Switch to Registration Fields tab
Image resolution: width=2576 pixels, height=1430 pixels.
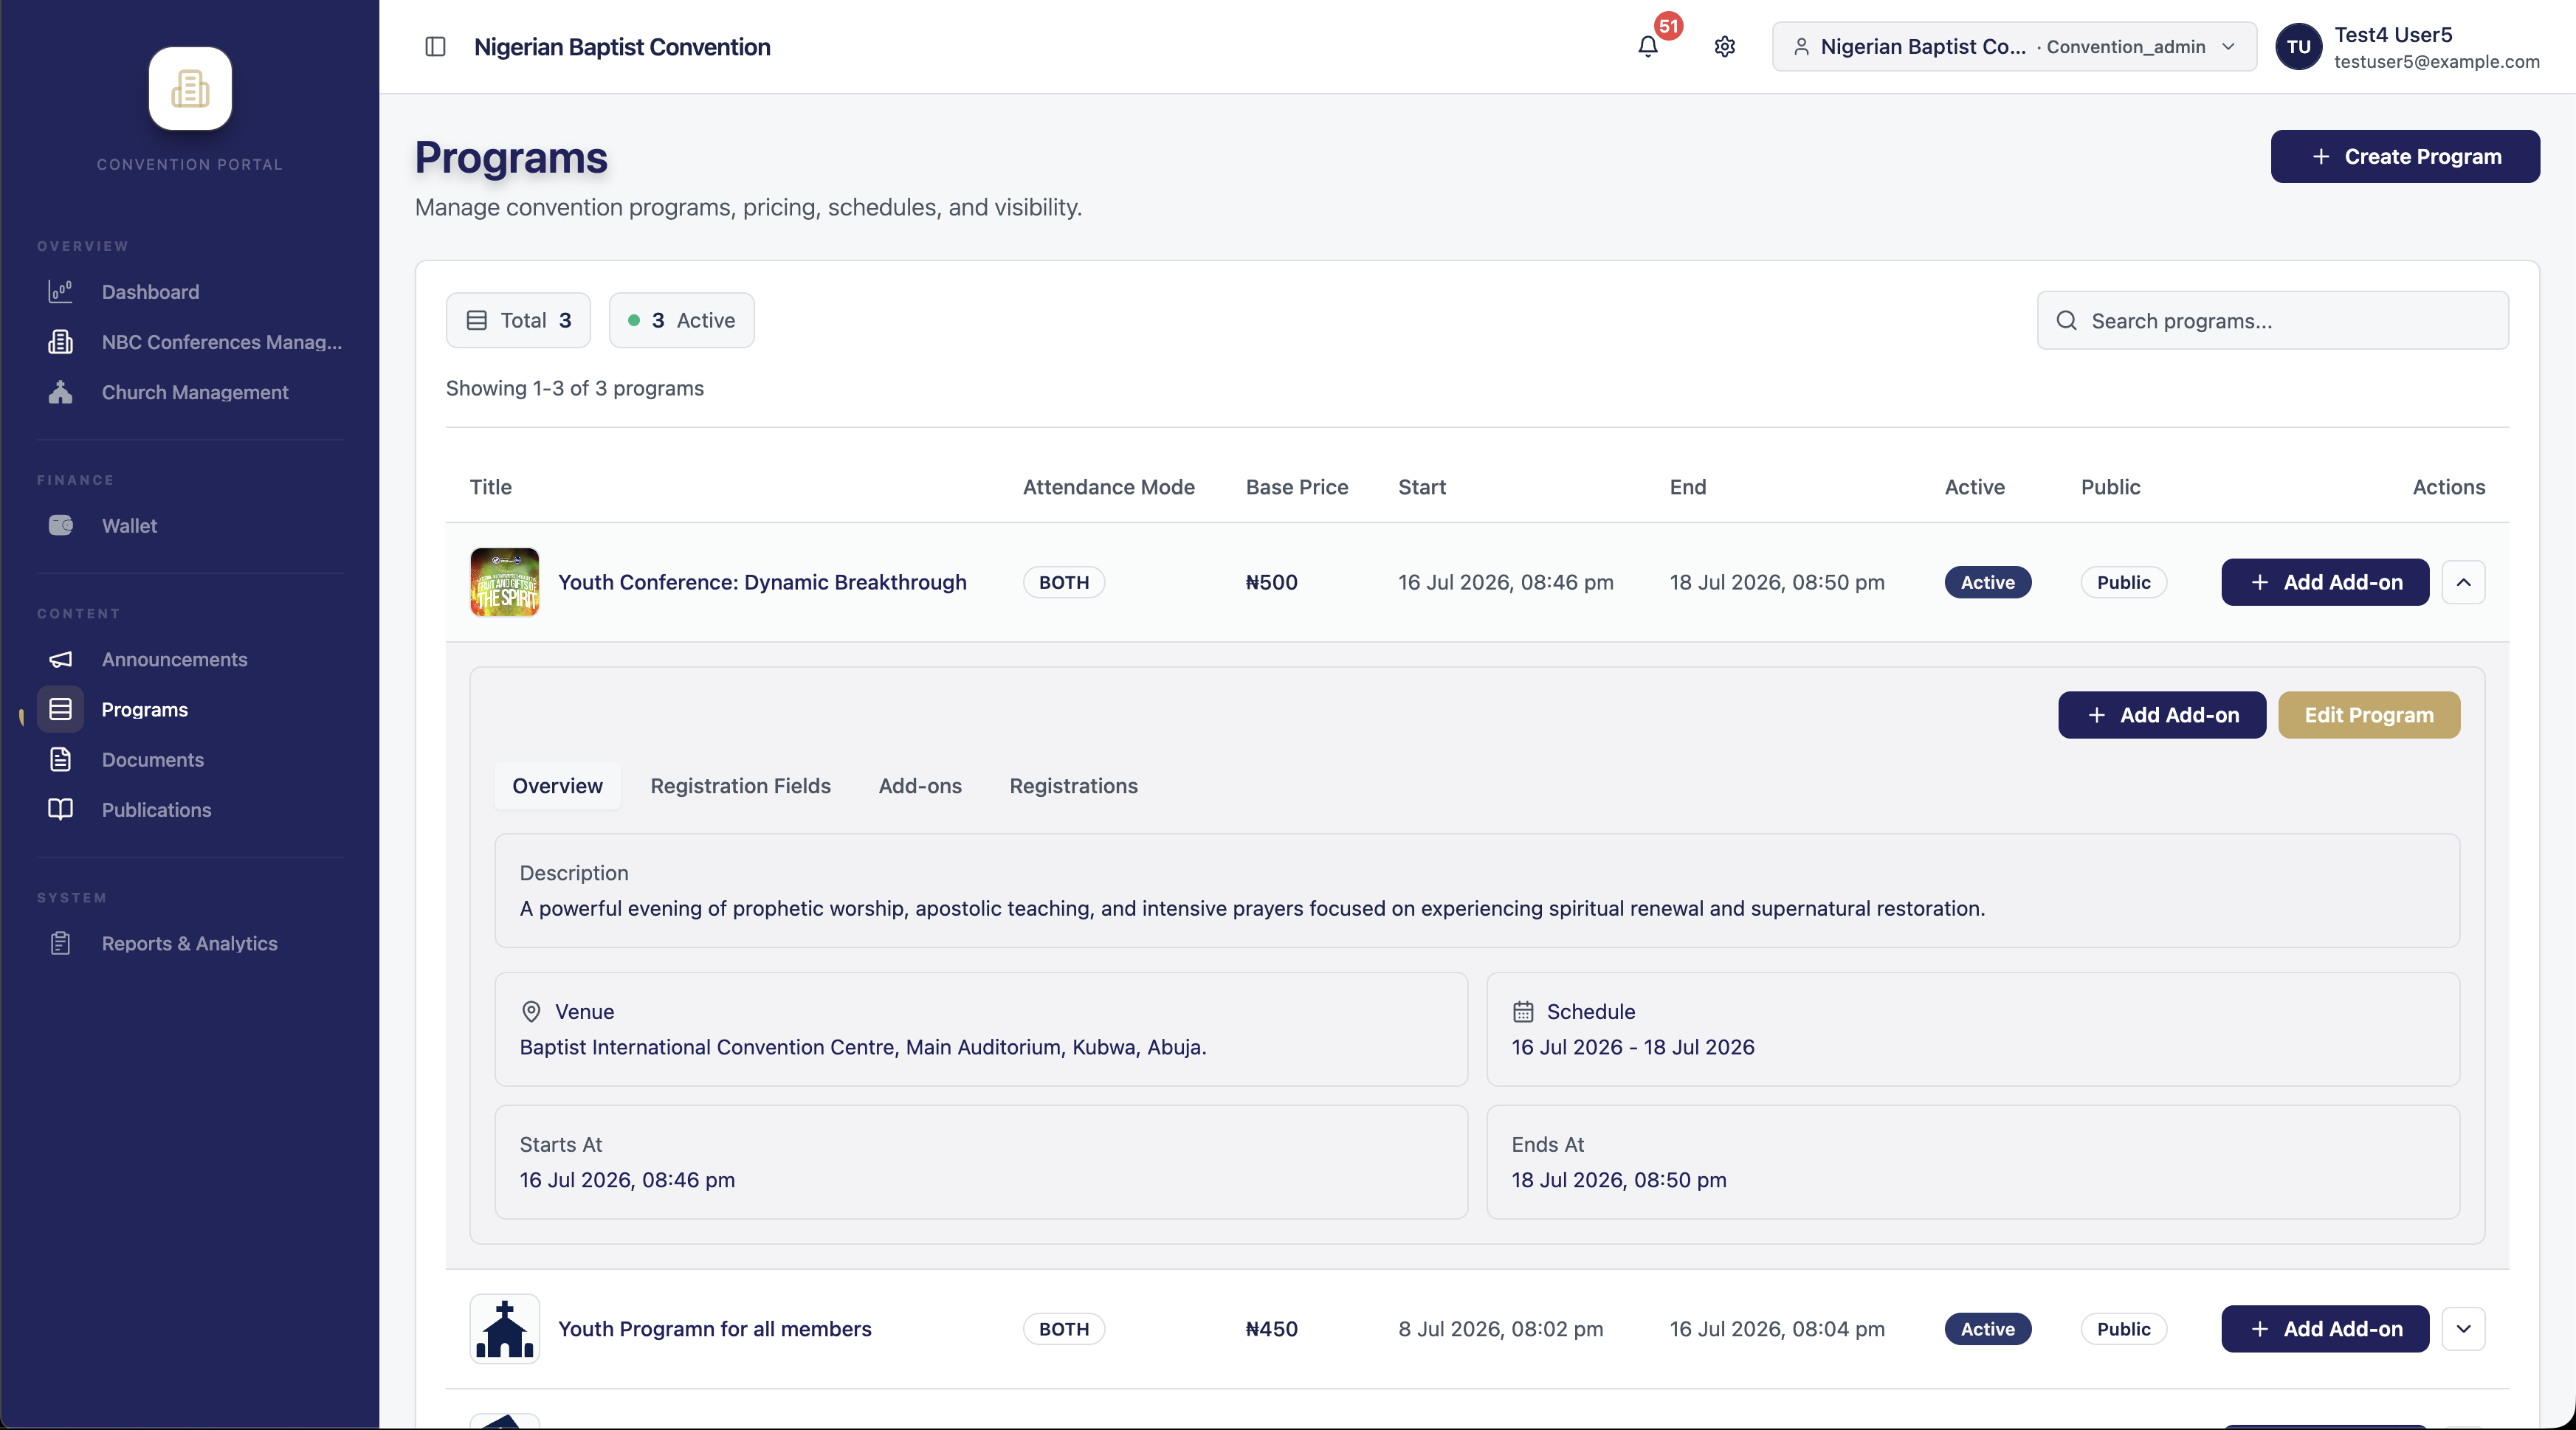(740, 786)
